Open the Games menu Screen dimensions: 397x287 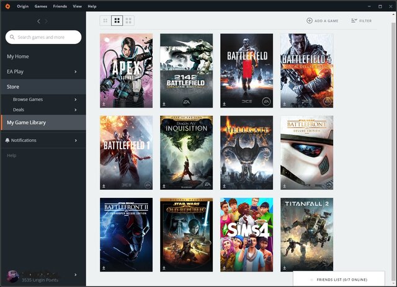point(41,6)
